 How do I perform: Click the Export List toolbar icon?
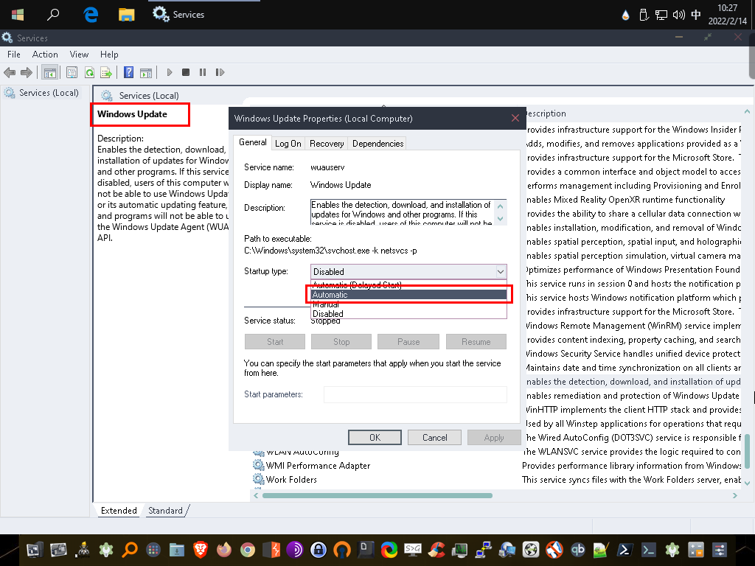coord(106,73)
